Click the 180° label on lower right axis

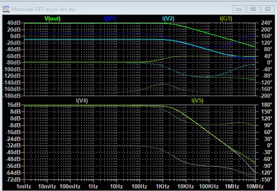click(267, 105)
